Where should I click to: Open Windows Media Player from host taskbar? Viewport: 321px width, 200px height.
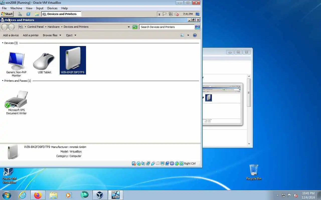coord(68,195)
